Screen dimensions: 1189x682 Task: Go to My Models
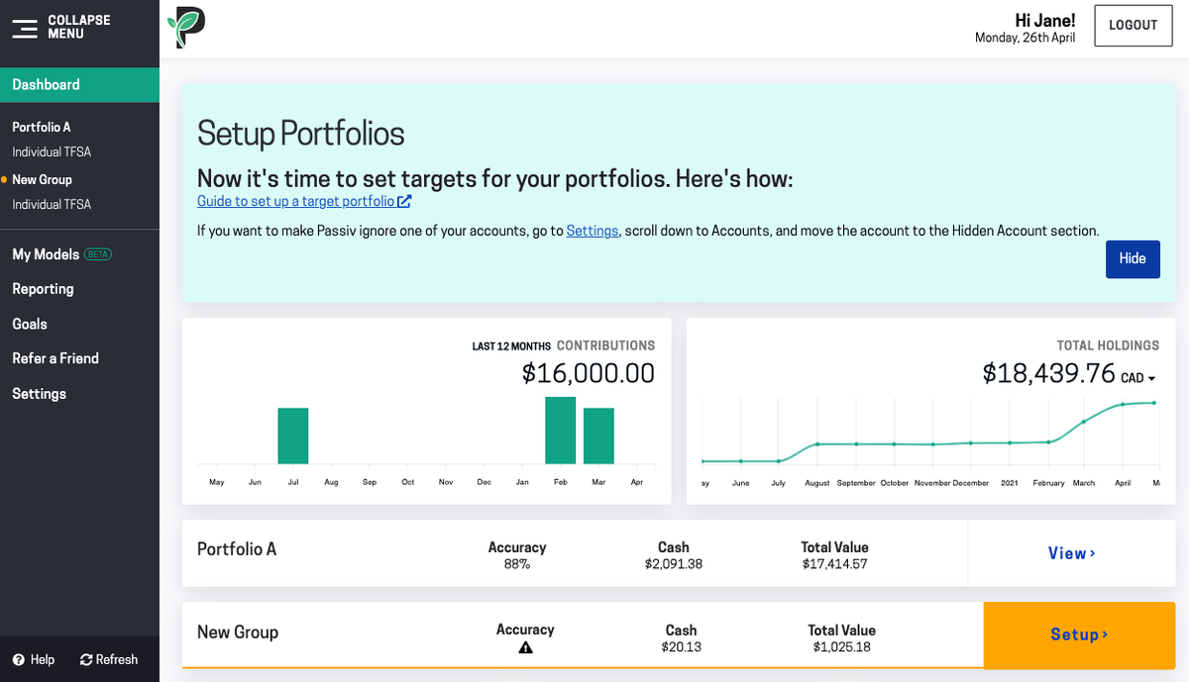[x=46, y=254]
